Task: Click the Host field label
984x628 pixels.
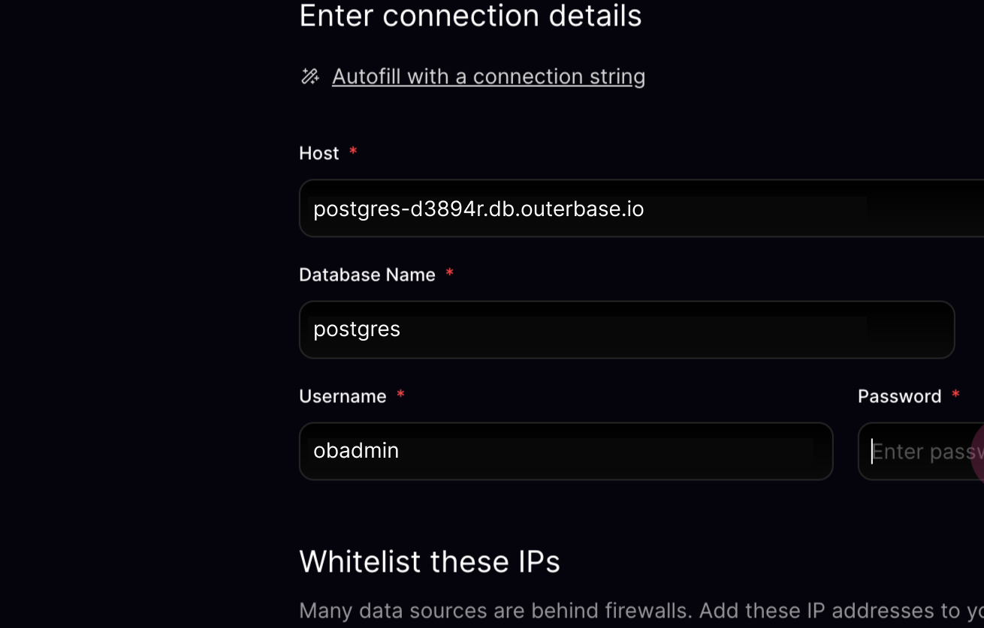Action: pos(318,152)
